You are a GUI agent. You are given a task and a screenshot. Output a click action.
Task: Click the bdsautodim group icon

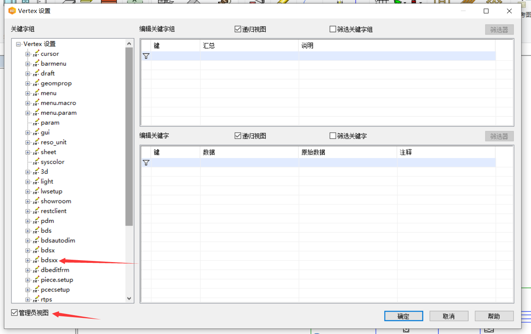coord(36,240)
